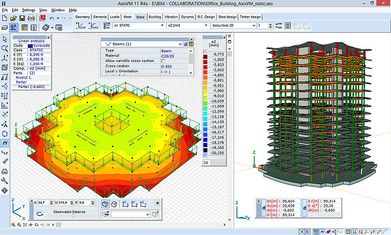Open the Table browser icon

(24, 27)
